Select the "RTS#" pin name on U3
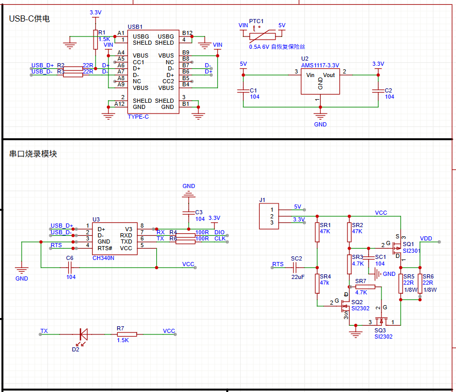The width and height of the screenshot is (456, 392). point(105,249)
